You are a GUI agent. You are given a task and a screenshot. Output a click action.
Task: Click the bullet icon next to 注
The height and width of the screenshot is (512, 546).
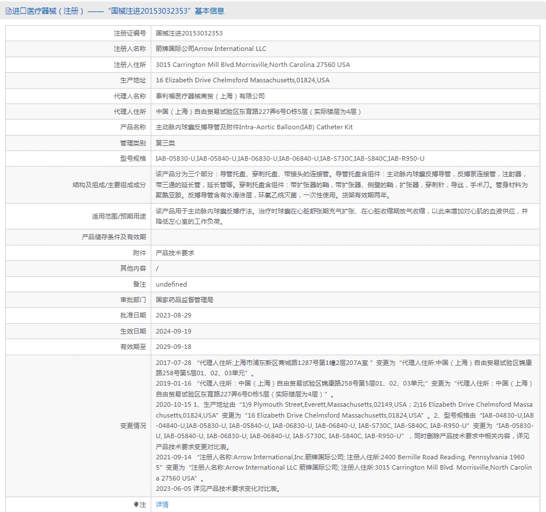[136, 505]
